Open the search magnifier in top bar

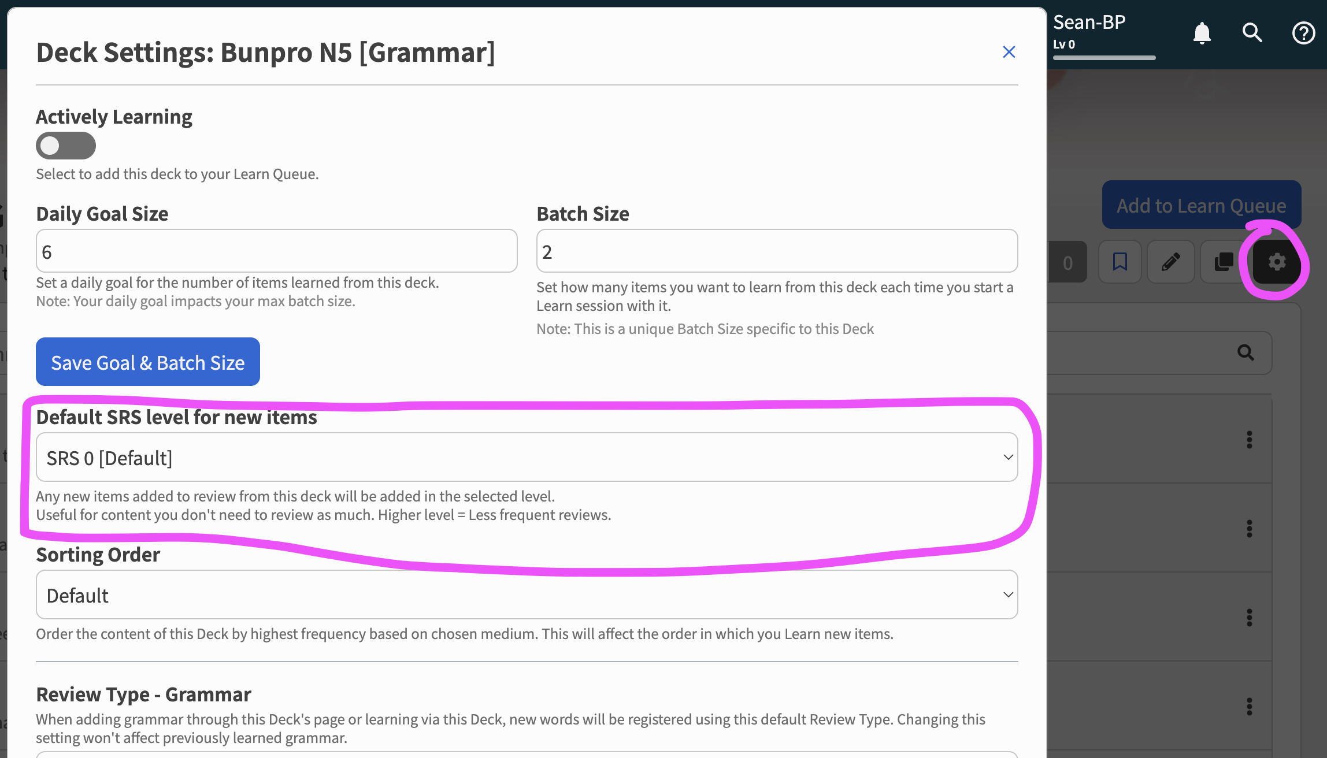[x=1252, y=33]
